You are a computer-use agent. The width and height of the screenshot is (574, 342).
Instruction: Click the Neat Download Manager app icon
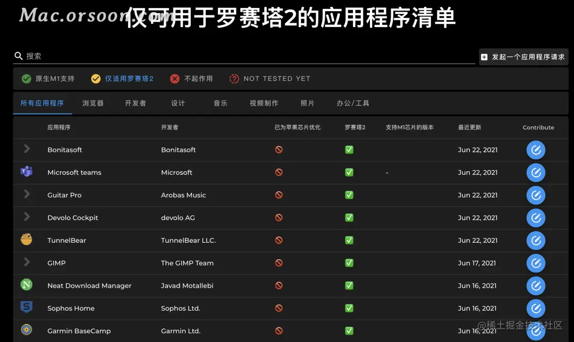27,285
